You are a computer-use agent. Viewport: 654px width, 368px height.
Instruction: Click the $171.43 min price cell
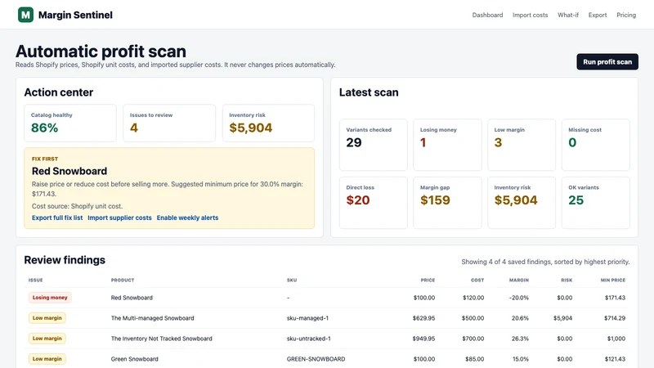(615, 298)
